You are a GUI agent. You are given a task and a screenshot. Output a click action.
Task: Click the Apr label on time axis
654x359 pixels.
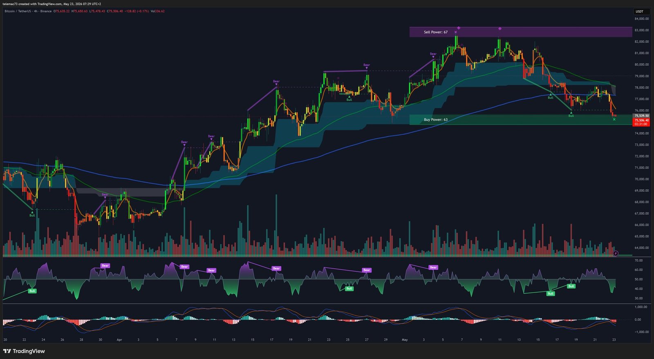point(119,340)
